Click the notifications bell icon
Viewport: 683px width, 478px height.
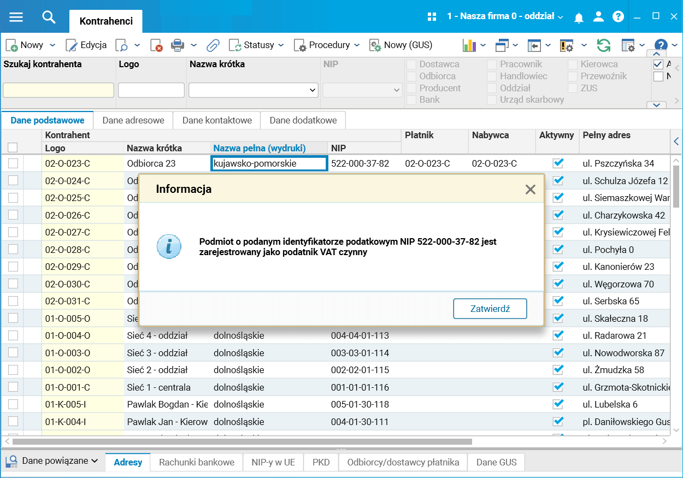point(579,17)
